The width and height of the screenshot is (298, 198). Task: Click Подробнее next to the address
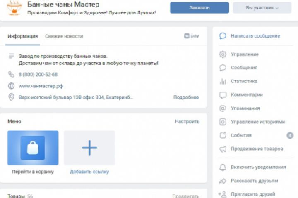pos(186,97)
